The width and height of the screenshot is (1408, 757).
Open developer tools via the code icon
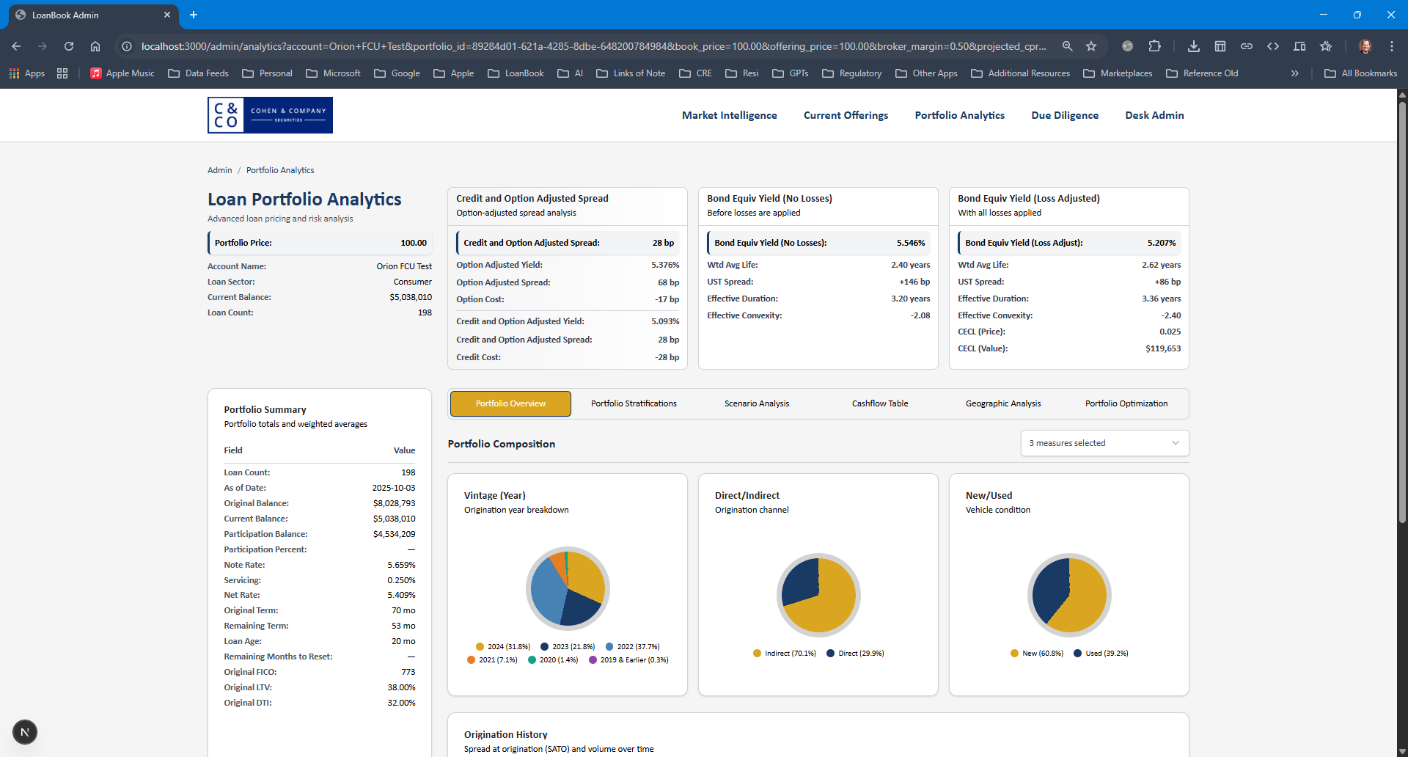point(1274,45)
